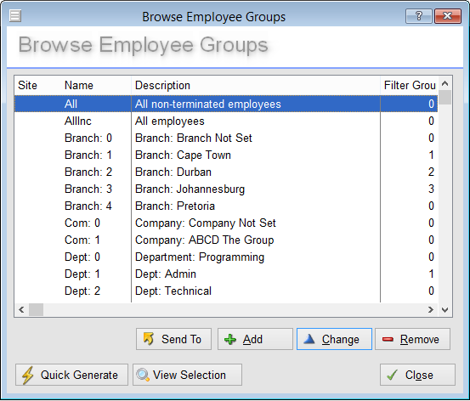Click the horizontal scroll left arrow
The image size is (470, 401).
21,309
